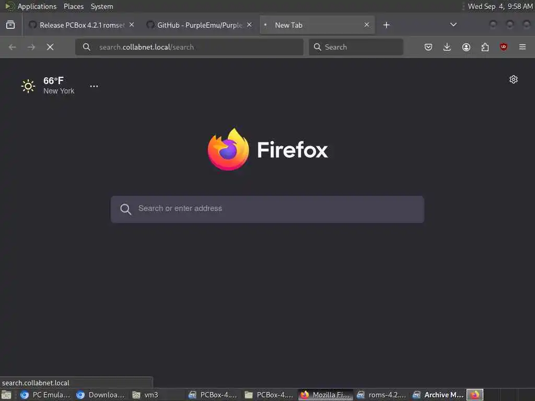Switch to Downloa... taskbar window
Image resolution: width=535 pixels, height=401 pixels.
point(101,395)
